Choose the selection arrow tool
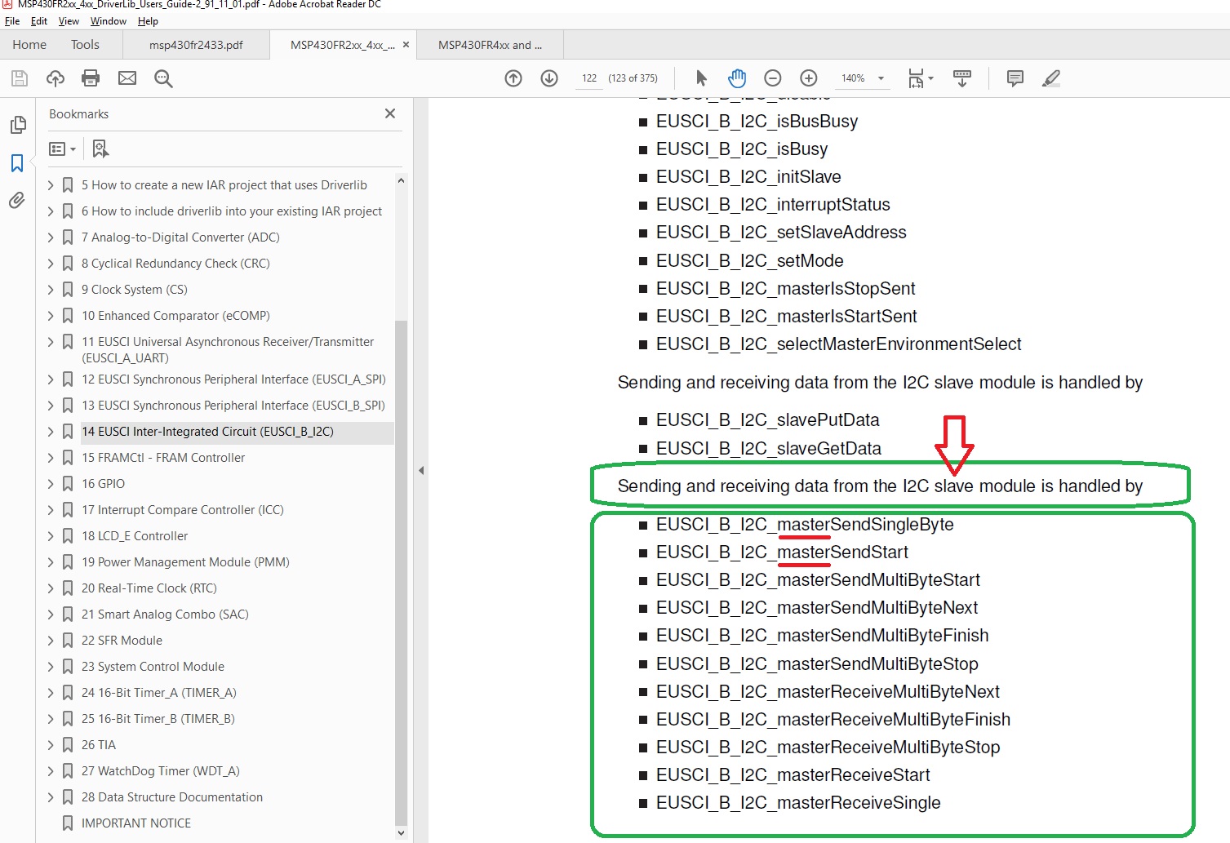The image size is (1230, 843). click(701, 78)
